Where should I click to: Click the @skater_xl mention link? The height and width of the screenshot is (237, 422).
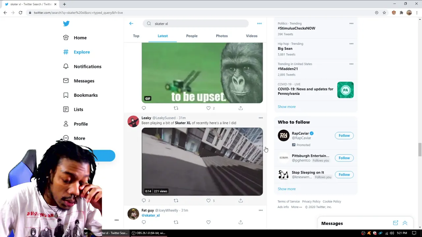(151, 215)
